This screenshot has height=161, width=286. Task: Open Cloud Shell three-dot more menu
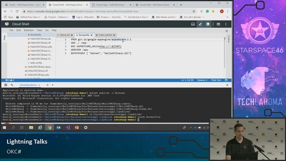pos(226,24)
